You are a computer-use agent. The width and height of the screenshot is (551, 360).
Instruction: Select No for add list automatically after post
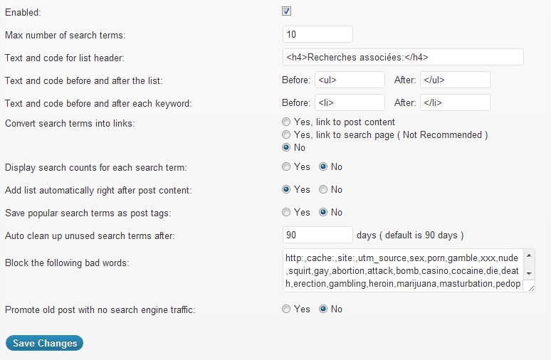323,190
